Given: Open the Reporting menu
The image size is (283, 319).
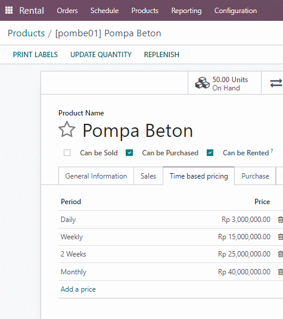Looking at the screenshot, I should [186, 11].
